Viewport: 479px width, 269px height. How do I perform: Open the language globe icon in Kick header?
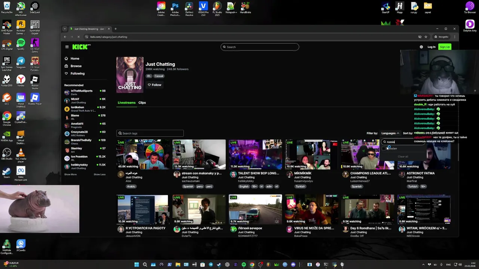click(x=421, y=47)
